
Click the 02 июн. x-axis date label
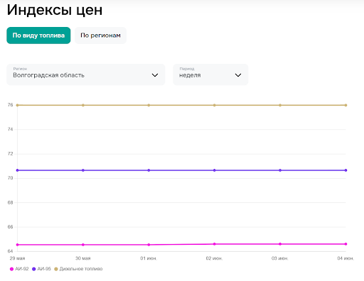point(214,258)
